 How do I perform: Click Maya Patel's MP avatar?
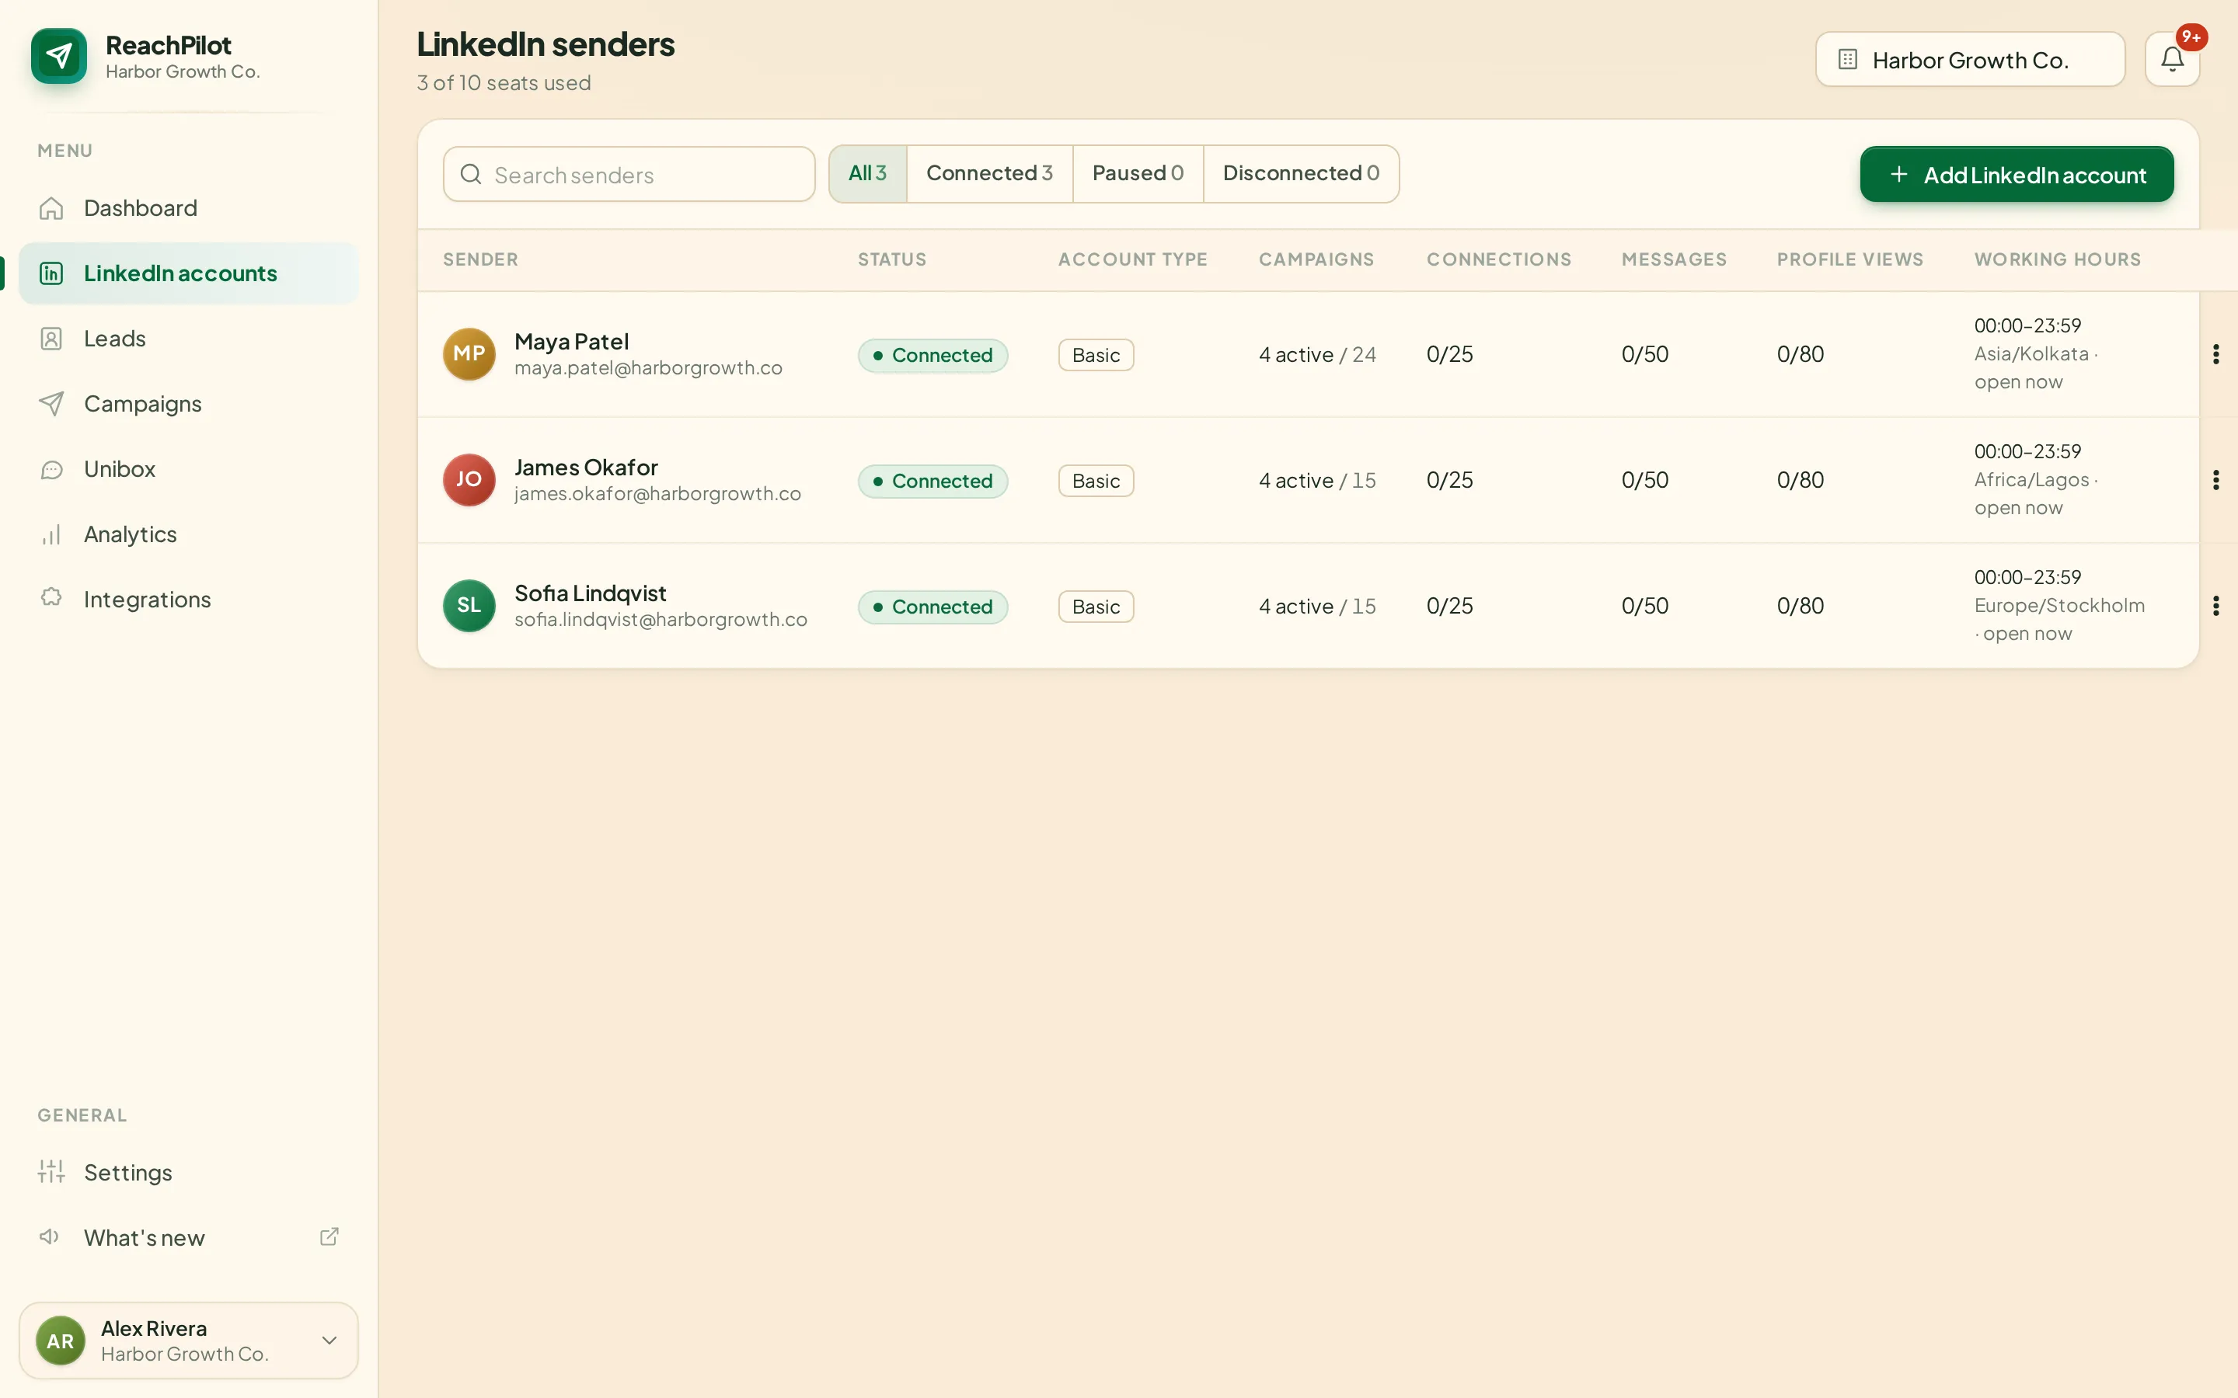pos(469,354)
